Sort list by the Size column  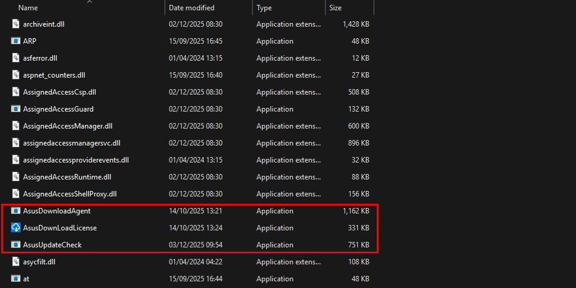335,8
